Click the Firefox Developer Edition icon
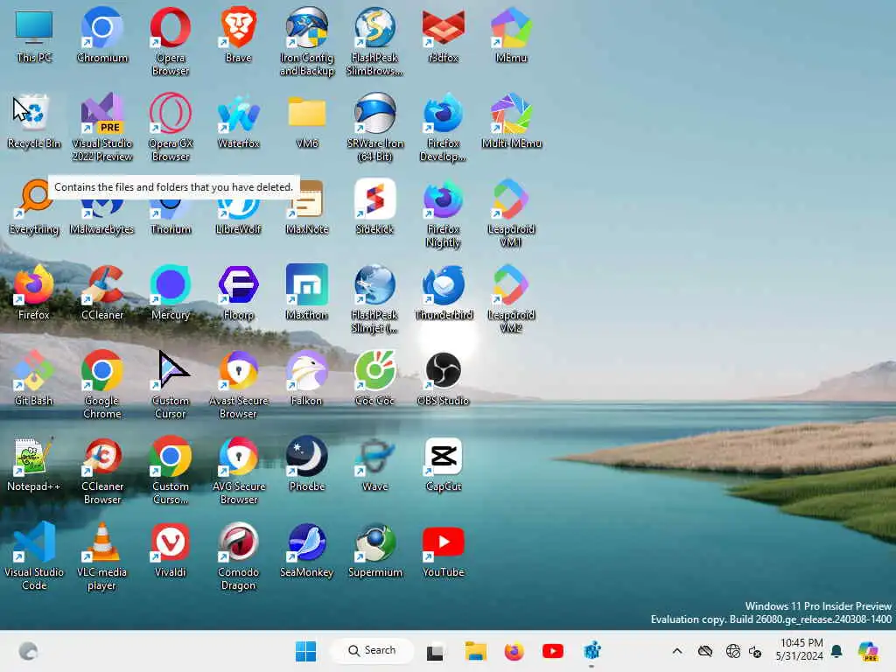 [x=443, y=127]
